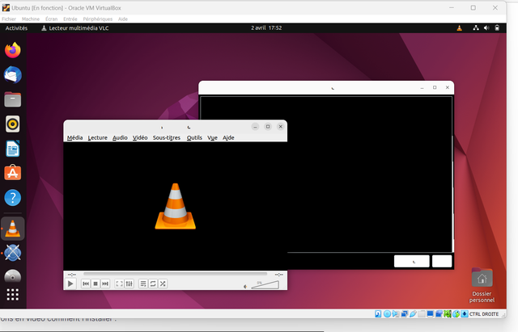Viewport: 518px width, 332px height.
Task: Show VLC extended settings (equalizer icon)
Action: [129, 284]
